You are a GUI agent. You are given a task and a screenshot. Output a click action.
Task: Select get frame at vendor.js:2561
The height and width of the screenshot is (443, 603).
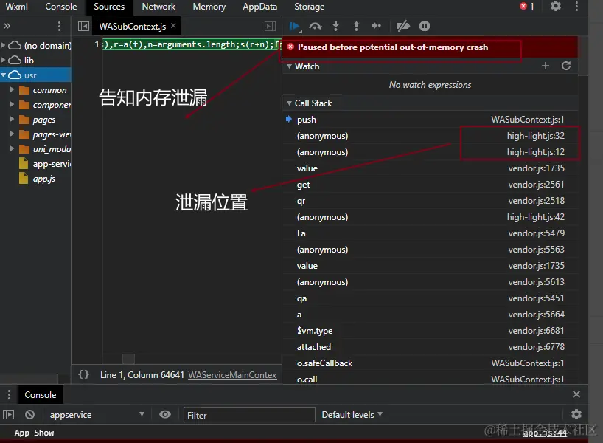coord(430,185)
